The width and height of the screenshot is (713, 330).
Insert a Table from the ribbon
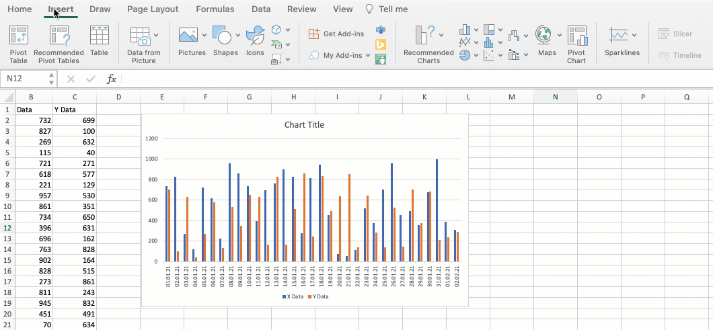coord(99,41)
